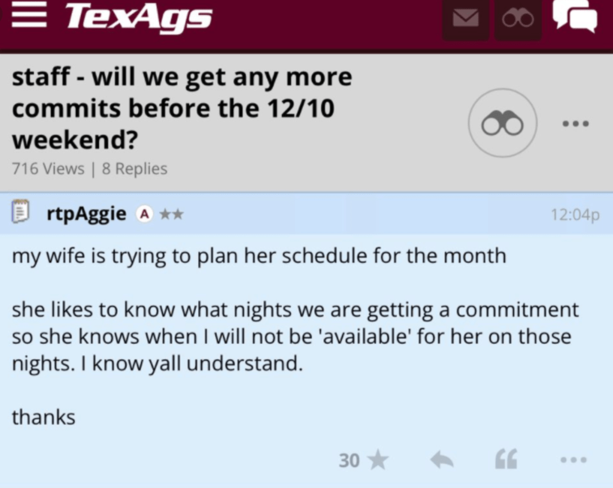The image size is (613, 488).
Task: Open the mail envelope inbox
Action: point(465,19)
